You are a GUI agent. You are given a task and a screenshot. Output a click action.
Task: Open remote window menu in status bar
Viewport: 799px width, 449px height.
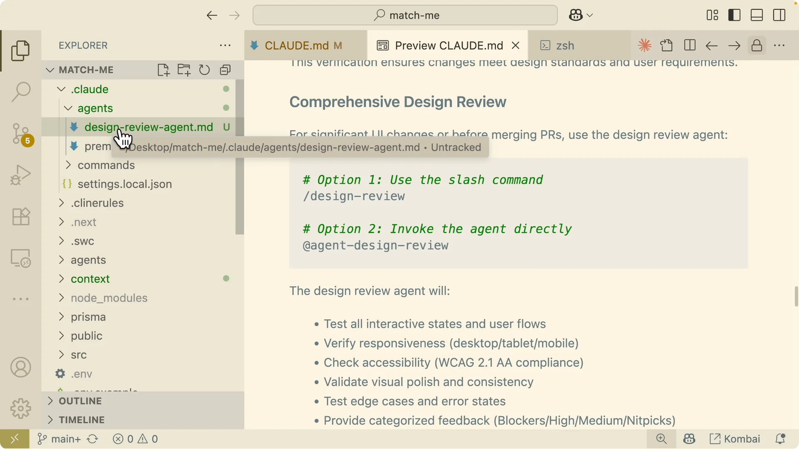(x=15, y=439)
